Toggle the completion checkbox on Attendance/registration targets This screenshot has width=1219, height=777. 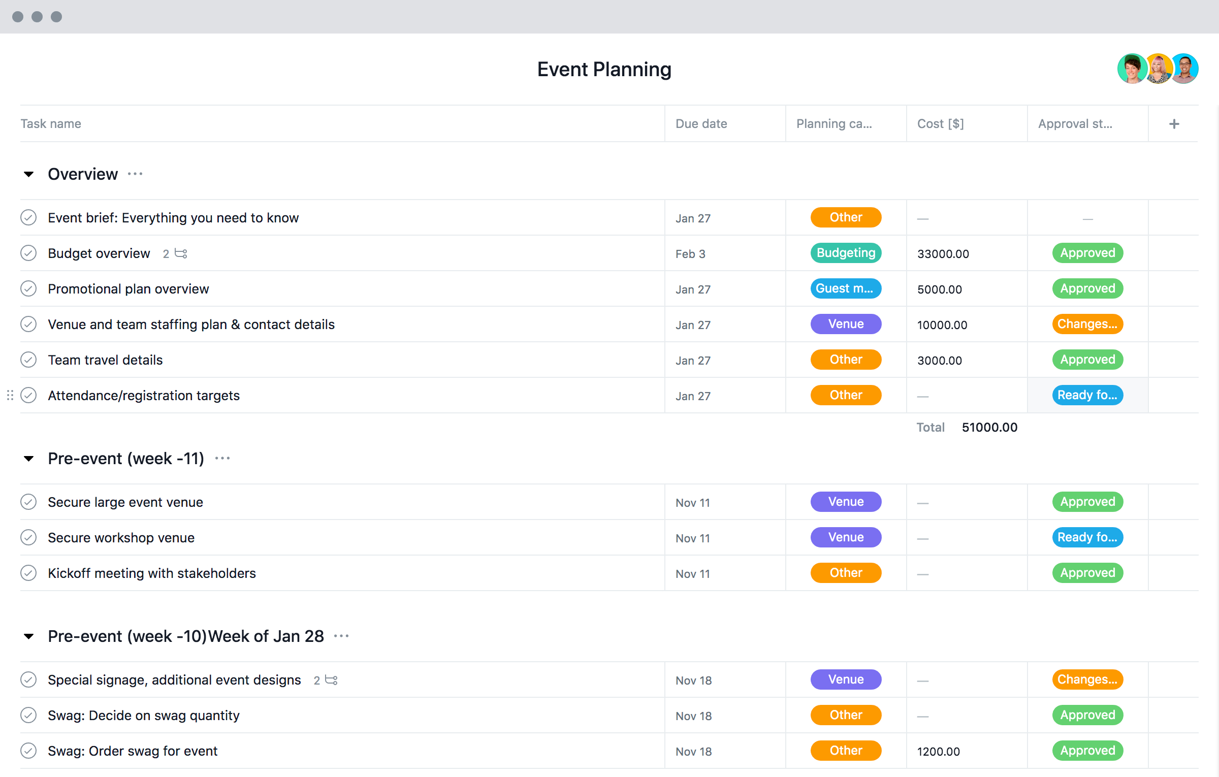point(29,395)
